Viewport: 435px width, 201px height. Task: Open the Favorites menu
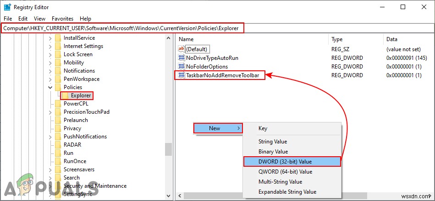pos(62,19)
